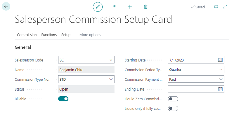Open the Commission menu

(27, 35)
